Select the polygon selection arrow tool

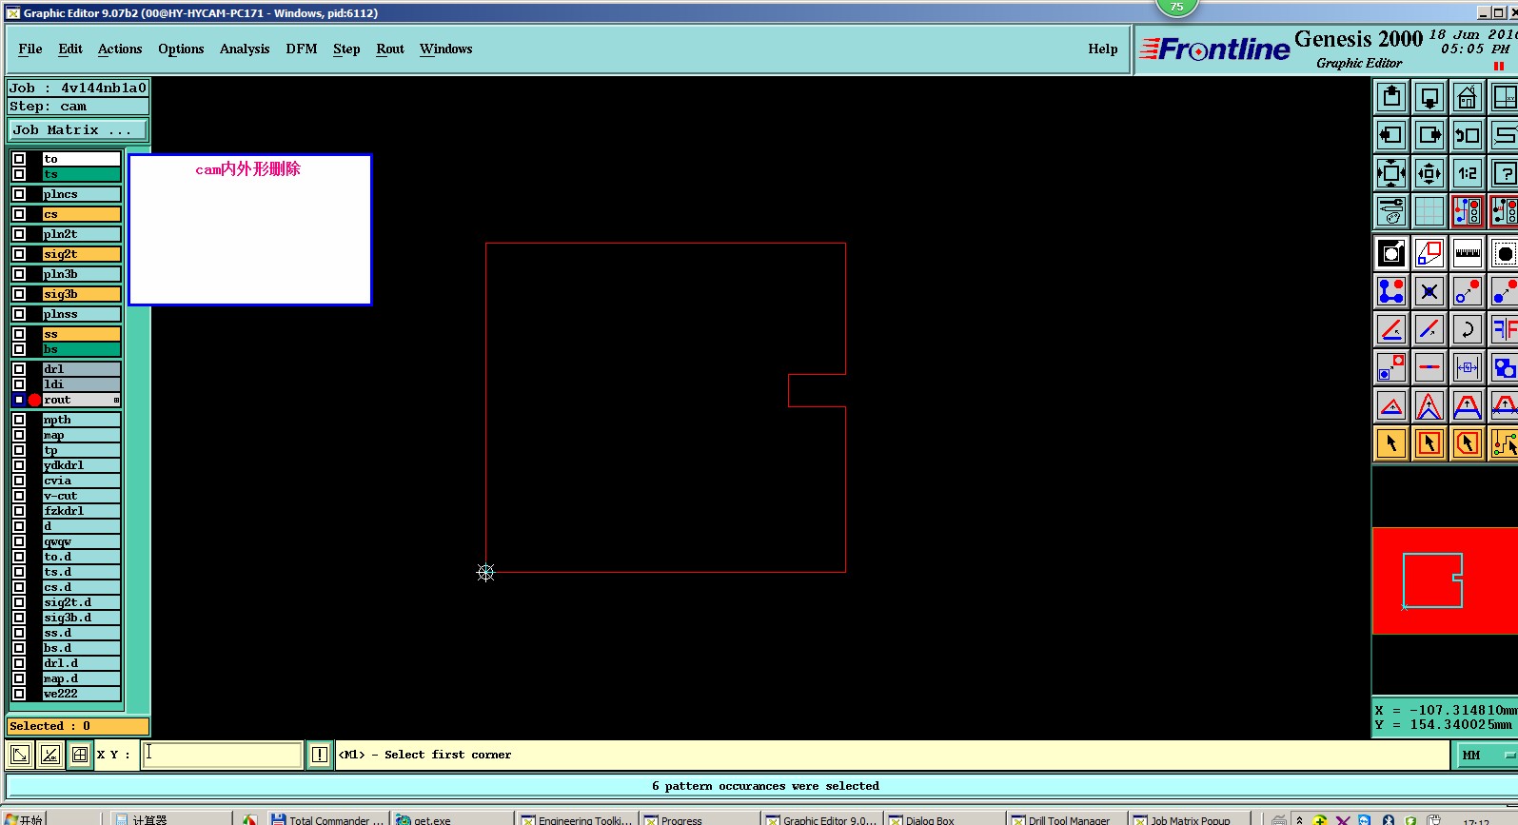pos(1468,443)
